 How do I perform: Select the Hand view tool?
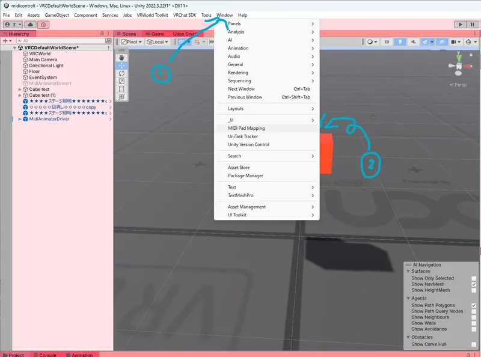[x=121, y=58]
